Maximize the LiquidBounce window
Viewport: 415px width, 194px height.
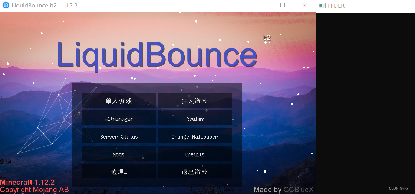(283, 5)
